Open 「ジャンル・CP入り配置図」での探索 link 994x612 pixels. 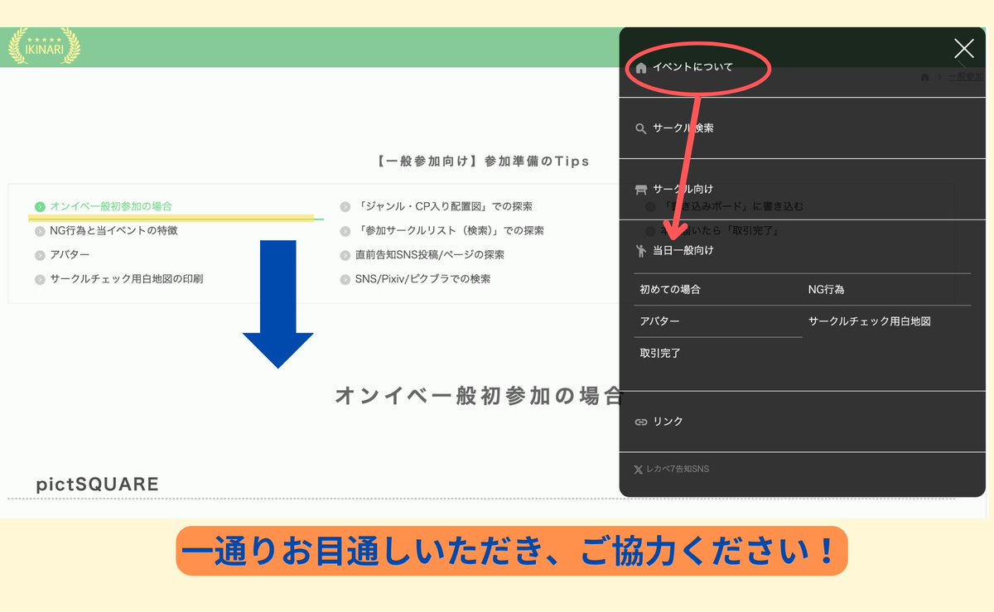pos(444,206)
